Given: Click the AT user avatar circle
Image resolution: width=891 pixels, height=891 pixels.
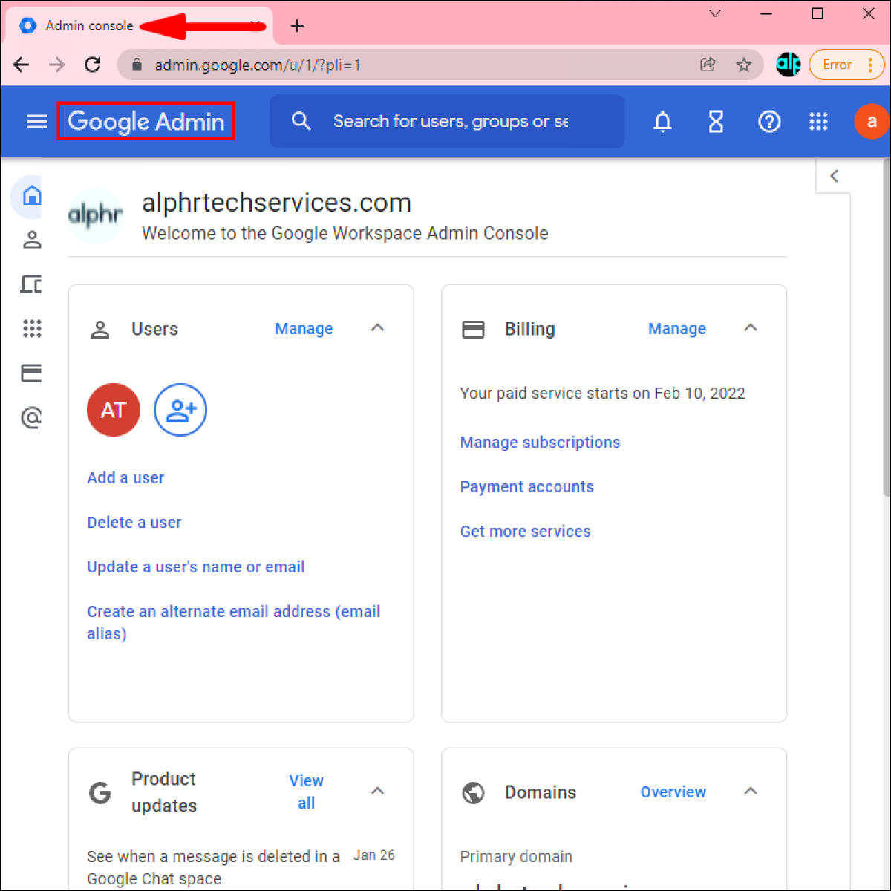Looking at the screenshot, I should 113,410.
